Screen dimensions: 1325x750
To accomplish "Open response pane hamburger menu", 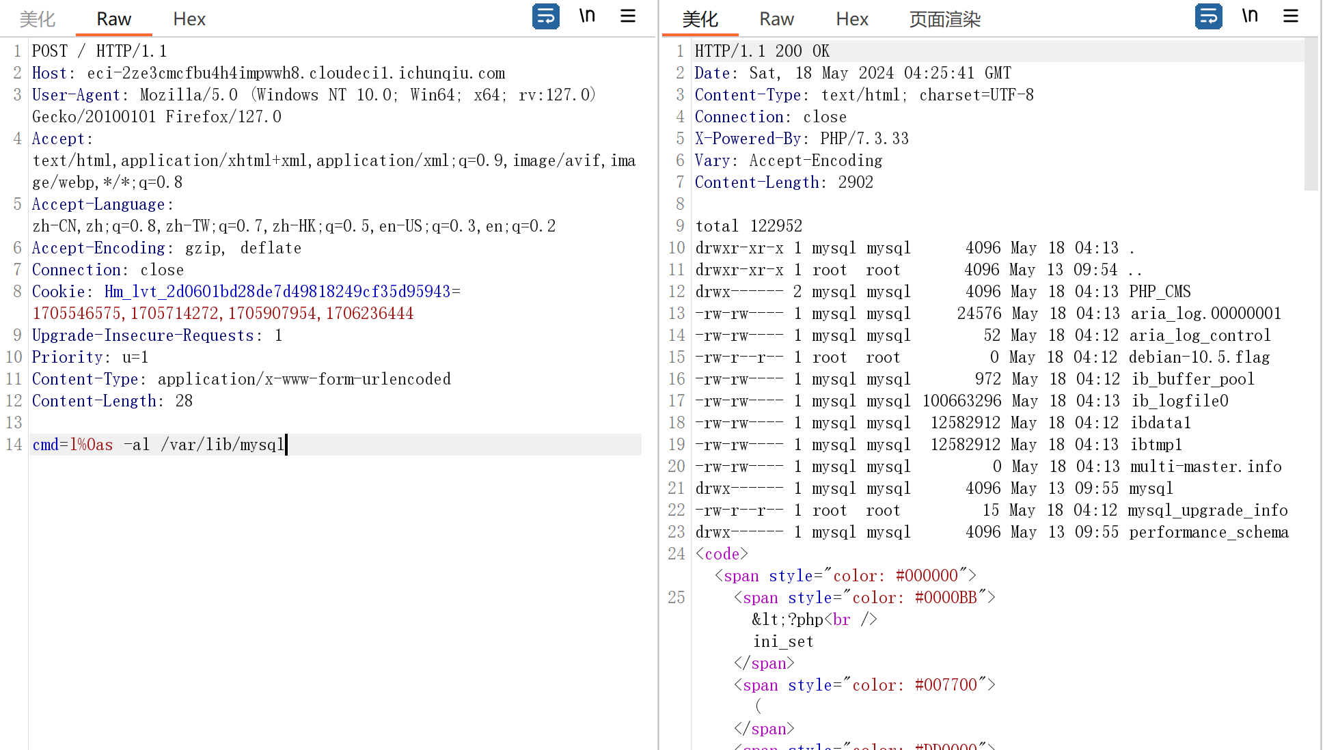I will pos(1291,16).
